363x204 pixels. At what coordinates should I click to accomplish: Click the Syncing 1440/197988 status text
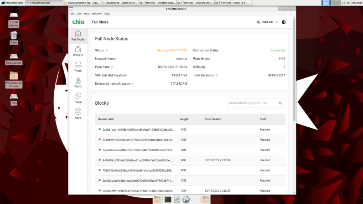pyautogui.click(x=172, y=51)
